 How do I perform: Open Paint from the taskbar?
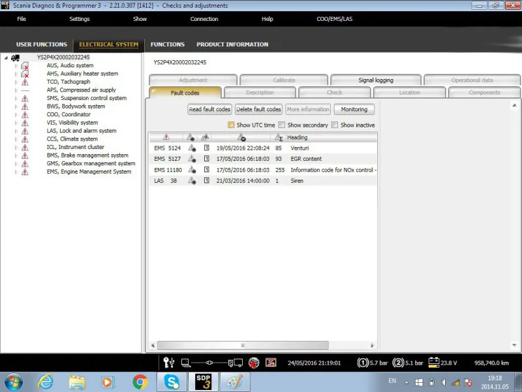pyautogui.click(x=235, y=382)
